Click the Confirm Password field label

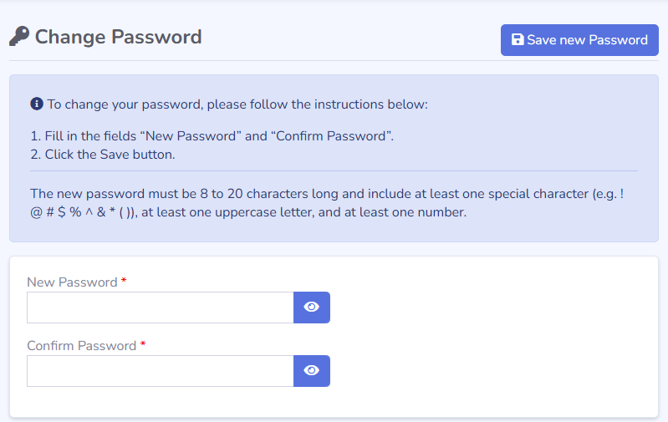81,346
